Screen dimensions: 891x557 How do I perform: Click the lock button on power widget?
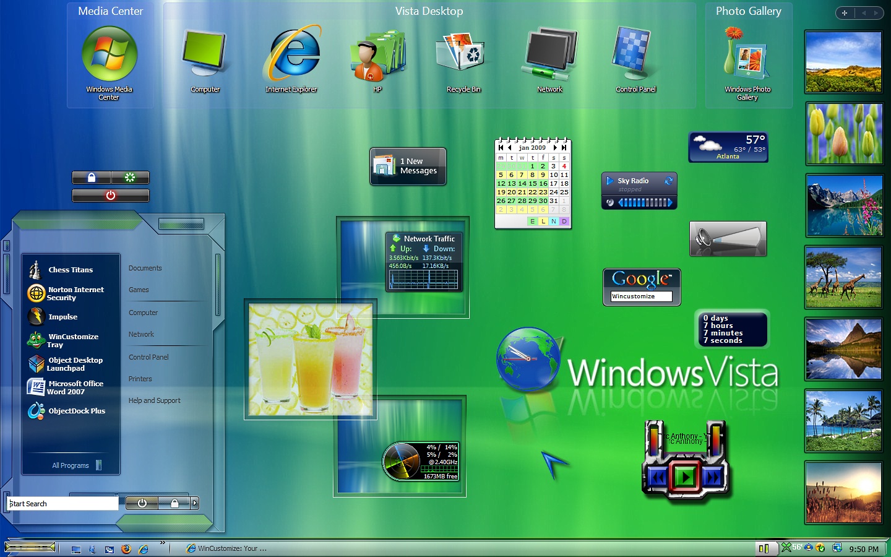92,178
